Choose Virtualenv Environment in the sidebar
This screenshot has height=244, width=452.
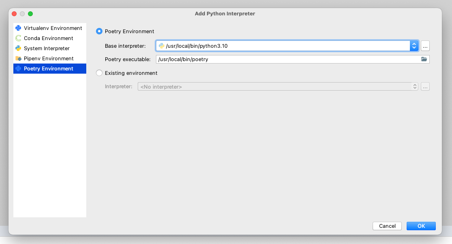[53, 28]
